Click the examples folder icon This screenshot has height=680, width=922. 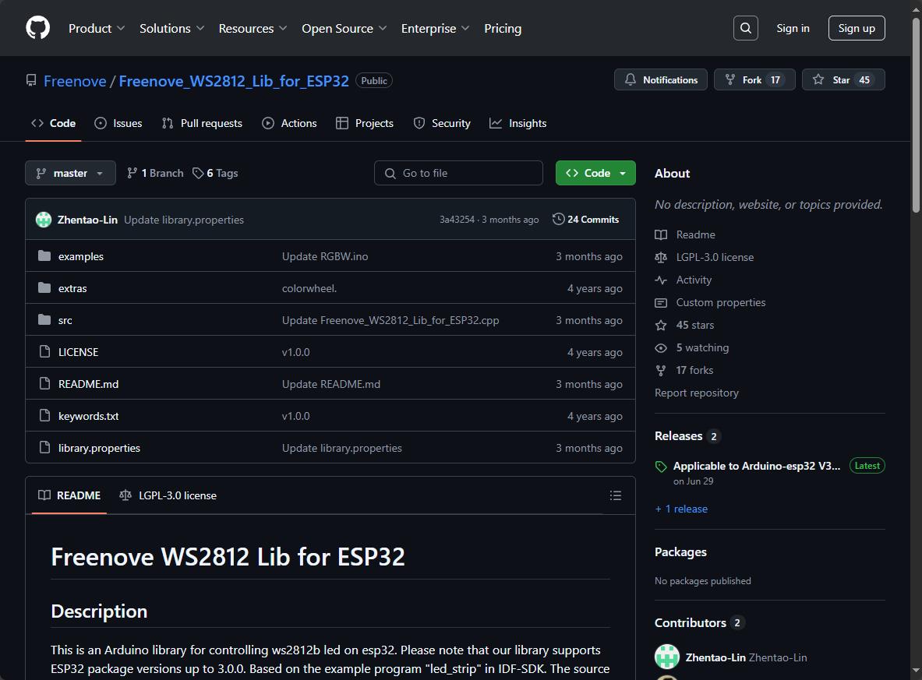tap(44, 255)
